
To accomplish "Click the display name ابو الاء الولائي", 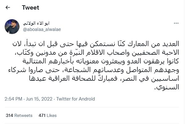I will tap(36, 23).
